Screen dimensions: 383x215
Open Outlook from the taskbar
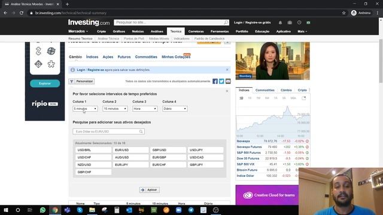[x=129, y=210]
